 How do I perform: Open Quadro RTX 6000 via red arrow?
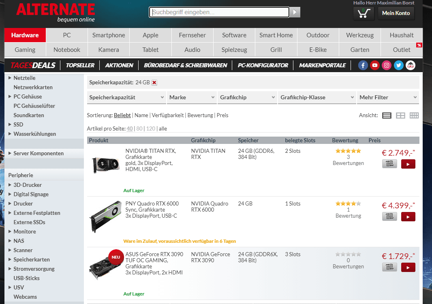coord(408,216)
